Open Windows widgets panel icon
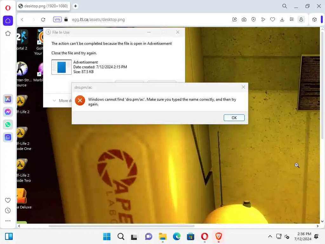The width and height of the screenshot is (325, 244). pos(9,236)
